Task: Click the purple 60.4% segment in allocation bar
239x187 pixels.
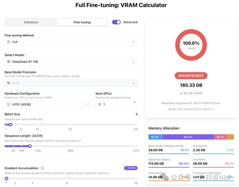Action: click(188, 137)
